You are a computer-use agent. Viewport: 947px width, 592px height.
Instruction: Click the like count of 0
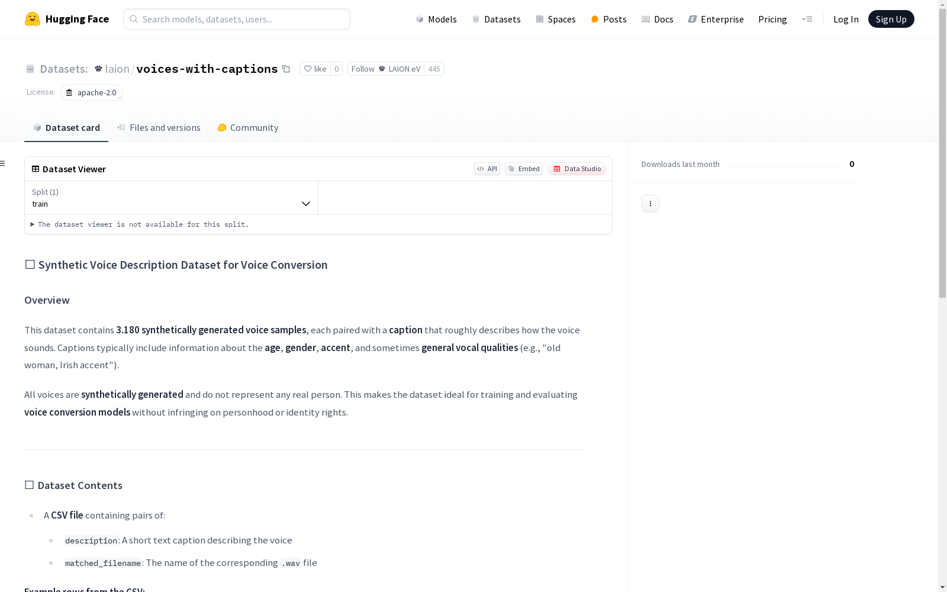point(337,69)
